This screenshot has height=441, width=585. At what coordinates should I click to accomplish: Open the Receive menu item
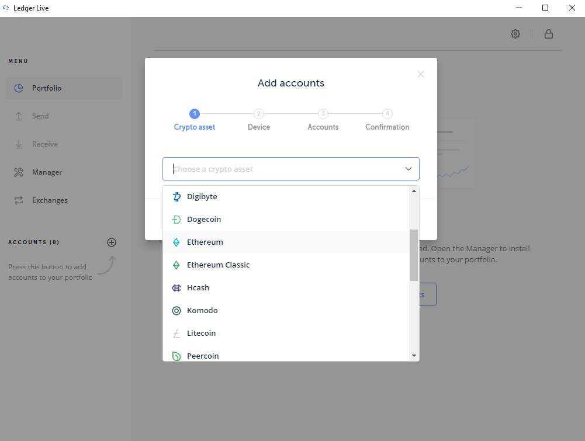[64, 144]
